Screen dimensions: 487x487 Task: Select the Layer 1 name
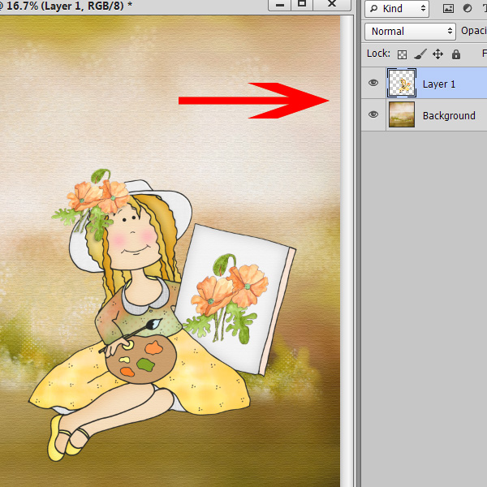click(x=438, y=84)
